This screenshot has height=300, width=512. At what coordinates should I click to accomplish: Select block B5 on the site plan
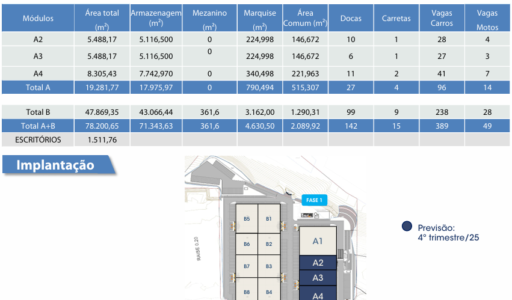tap(247, 219)
